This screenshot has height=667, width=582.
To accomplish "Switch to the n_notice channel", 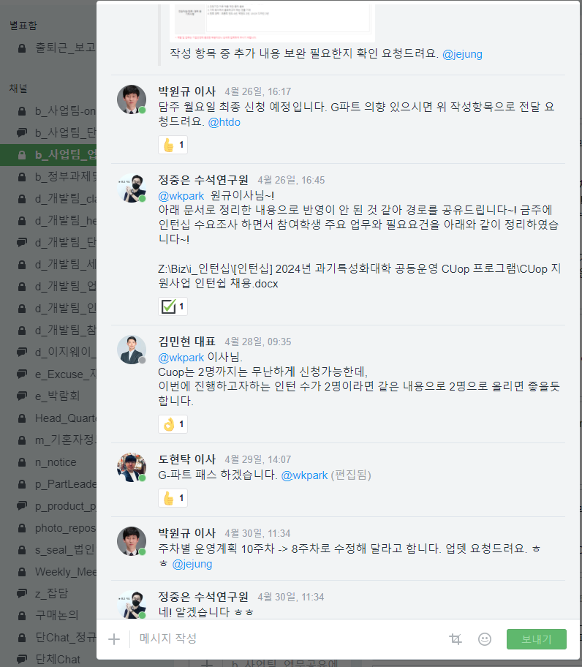I will [56, 462].
